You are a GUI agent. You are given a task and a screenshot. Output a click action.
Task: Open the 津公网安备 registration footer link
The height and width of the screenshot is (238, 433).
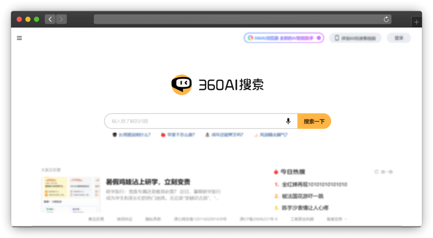[x=200, y=219]
